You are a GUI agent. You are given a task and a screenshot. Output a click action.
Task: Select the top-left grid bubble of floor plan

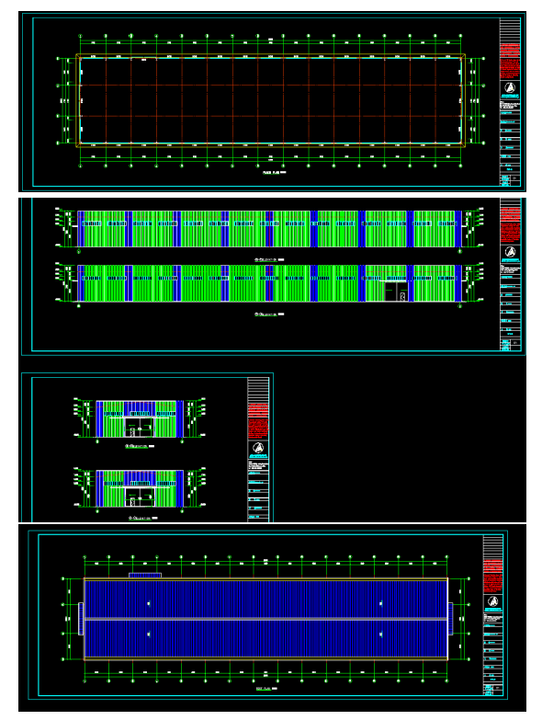point(80,36)
